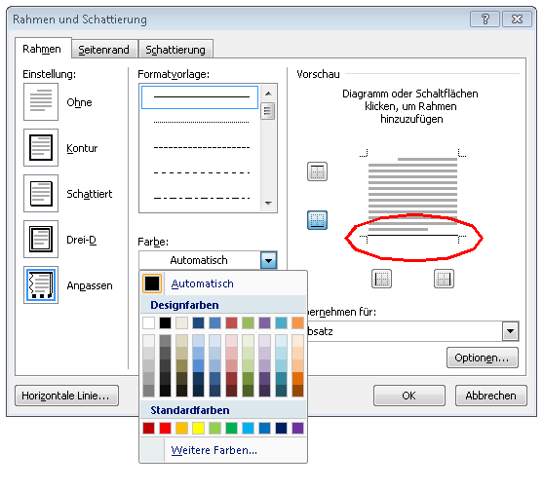
Task: Toggle the left border preview button
Action: [381, 279]
